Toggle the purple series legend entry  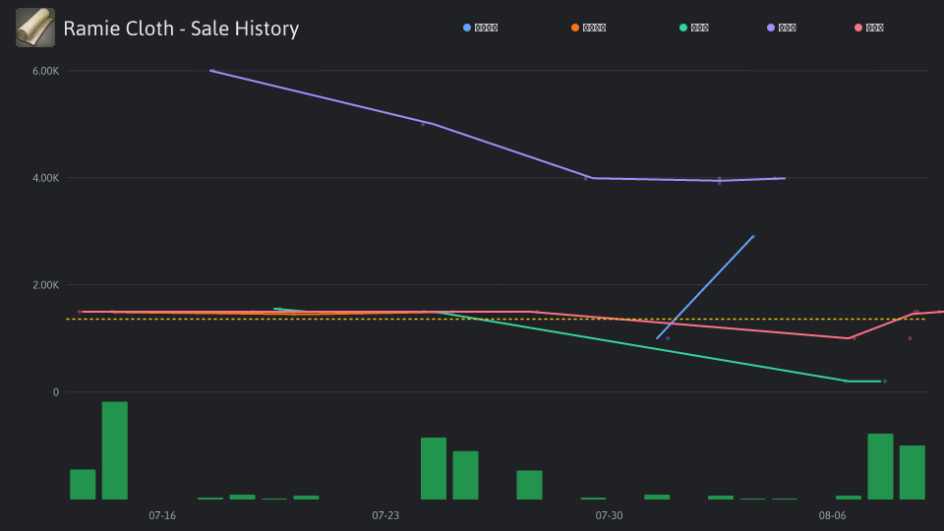pos(782,28)
